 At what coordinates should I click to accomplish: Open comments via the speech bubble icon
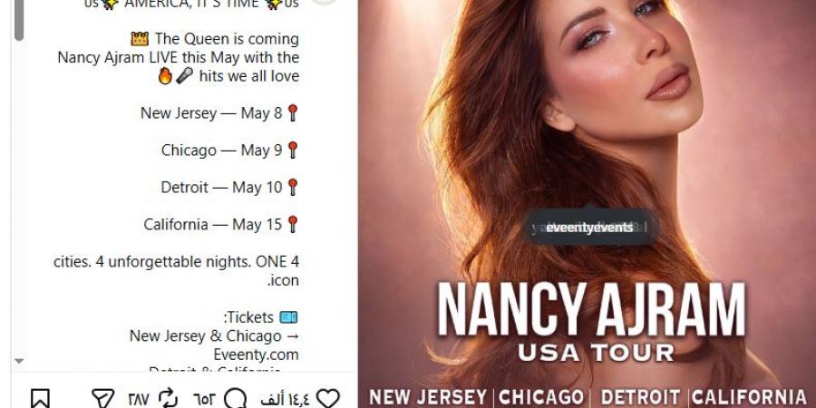coord(235,399)
